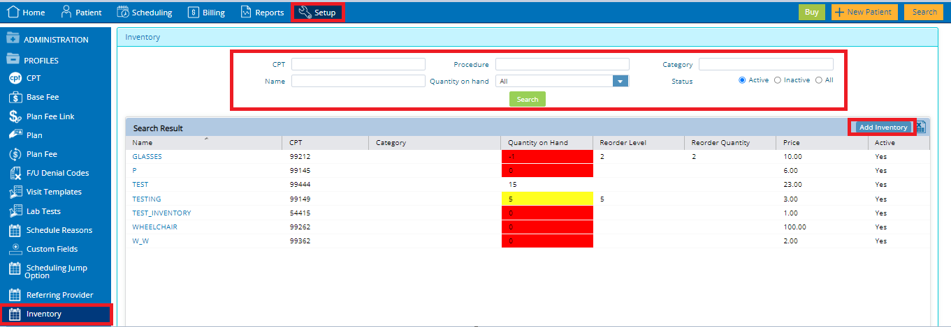Click the Category input field

[766, 64]
